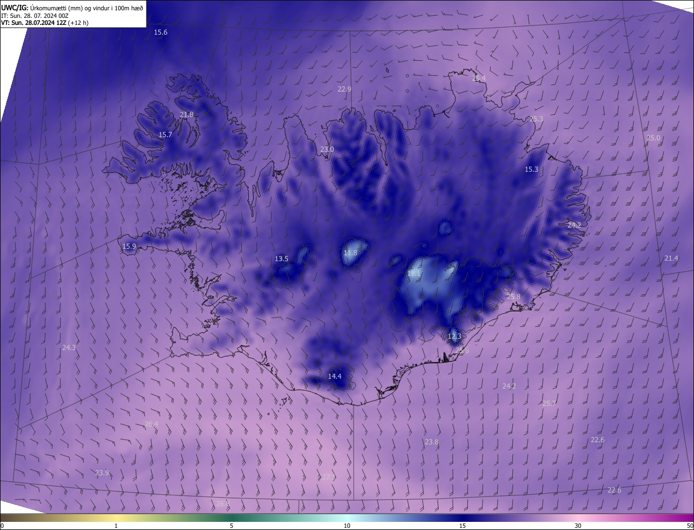The width and height of the screenshot is (694, 530).
Task: Click the 15.6 value label
Action: click(x=161, y=33)
